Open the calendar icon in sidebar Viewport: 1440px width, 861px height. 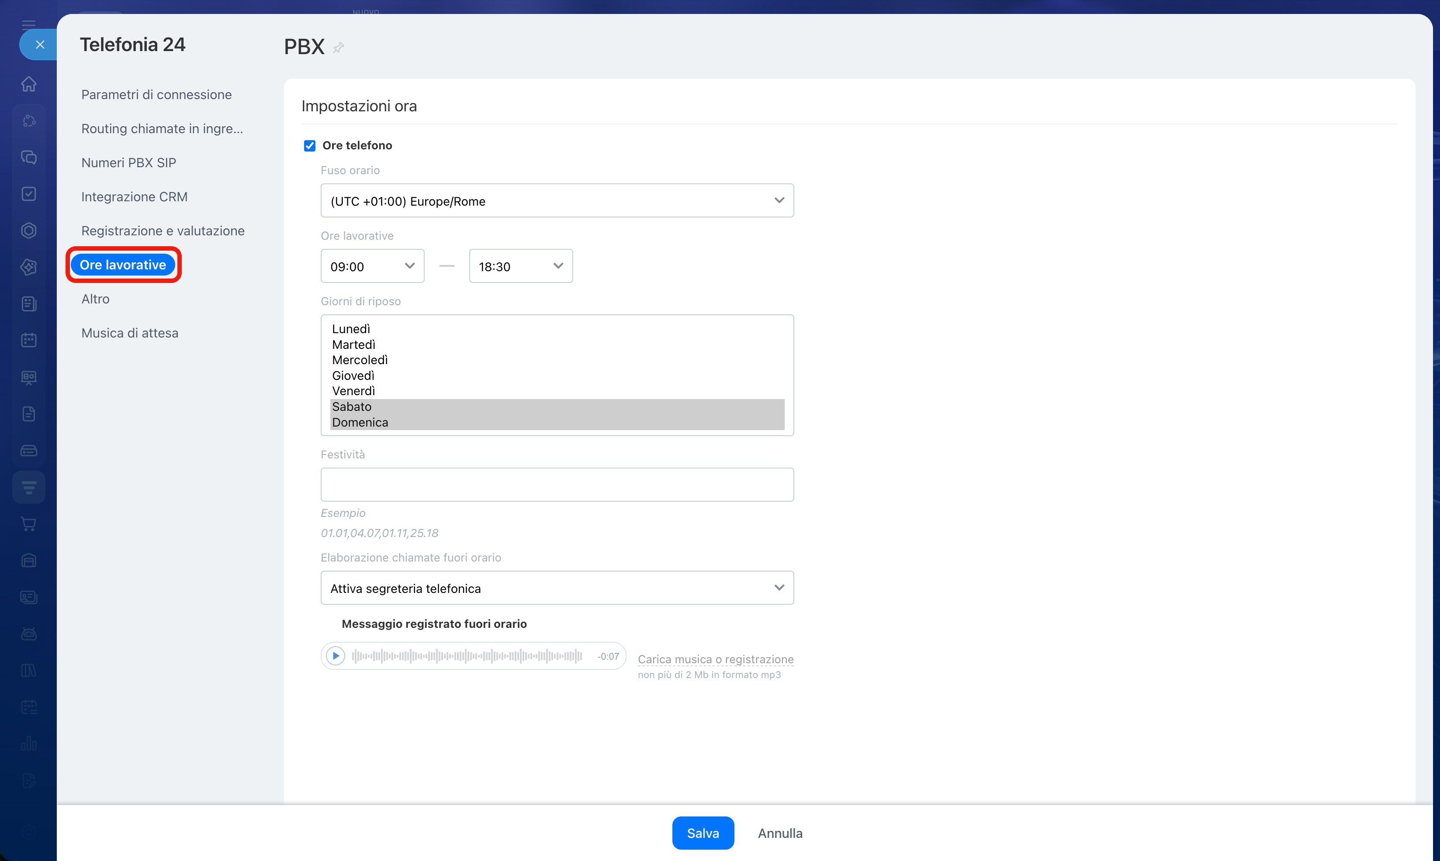point(28,340)
